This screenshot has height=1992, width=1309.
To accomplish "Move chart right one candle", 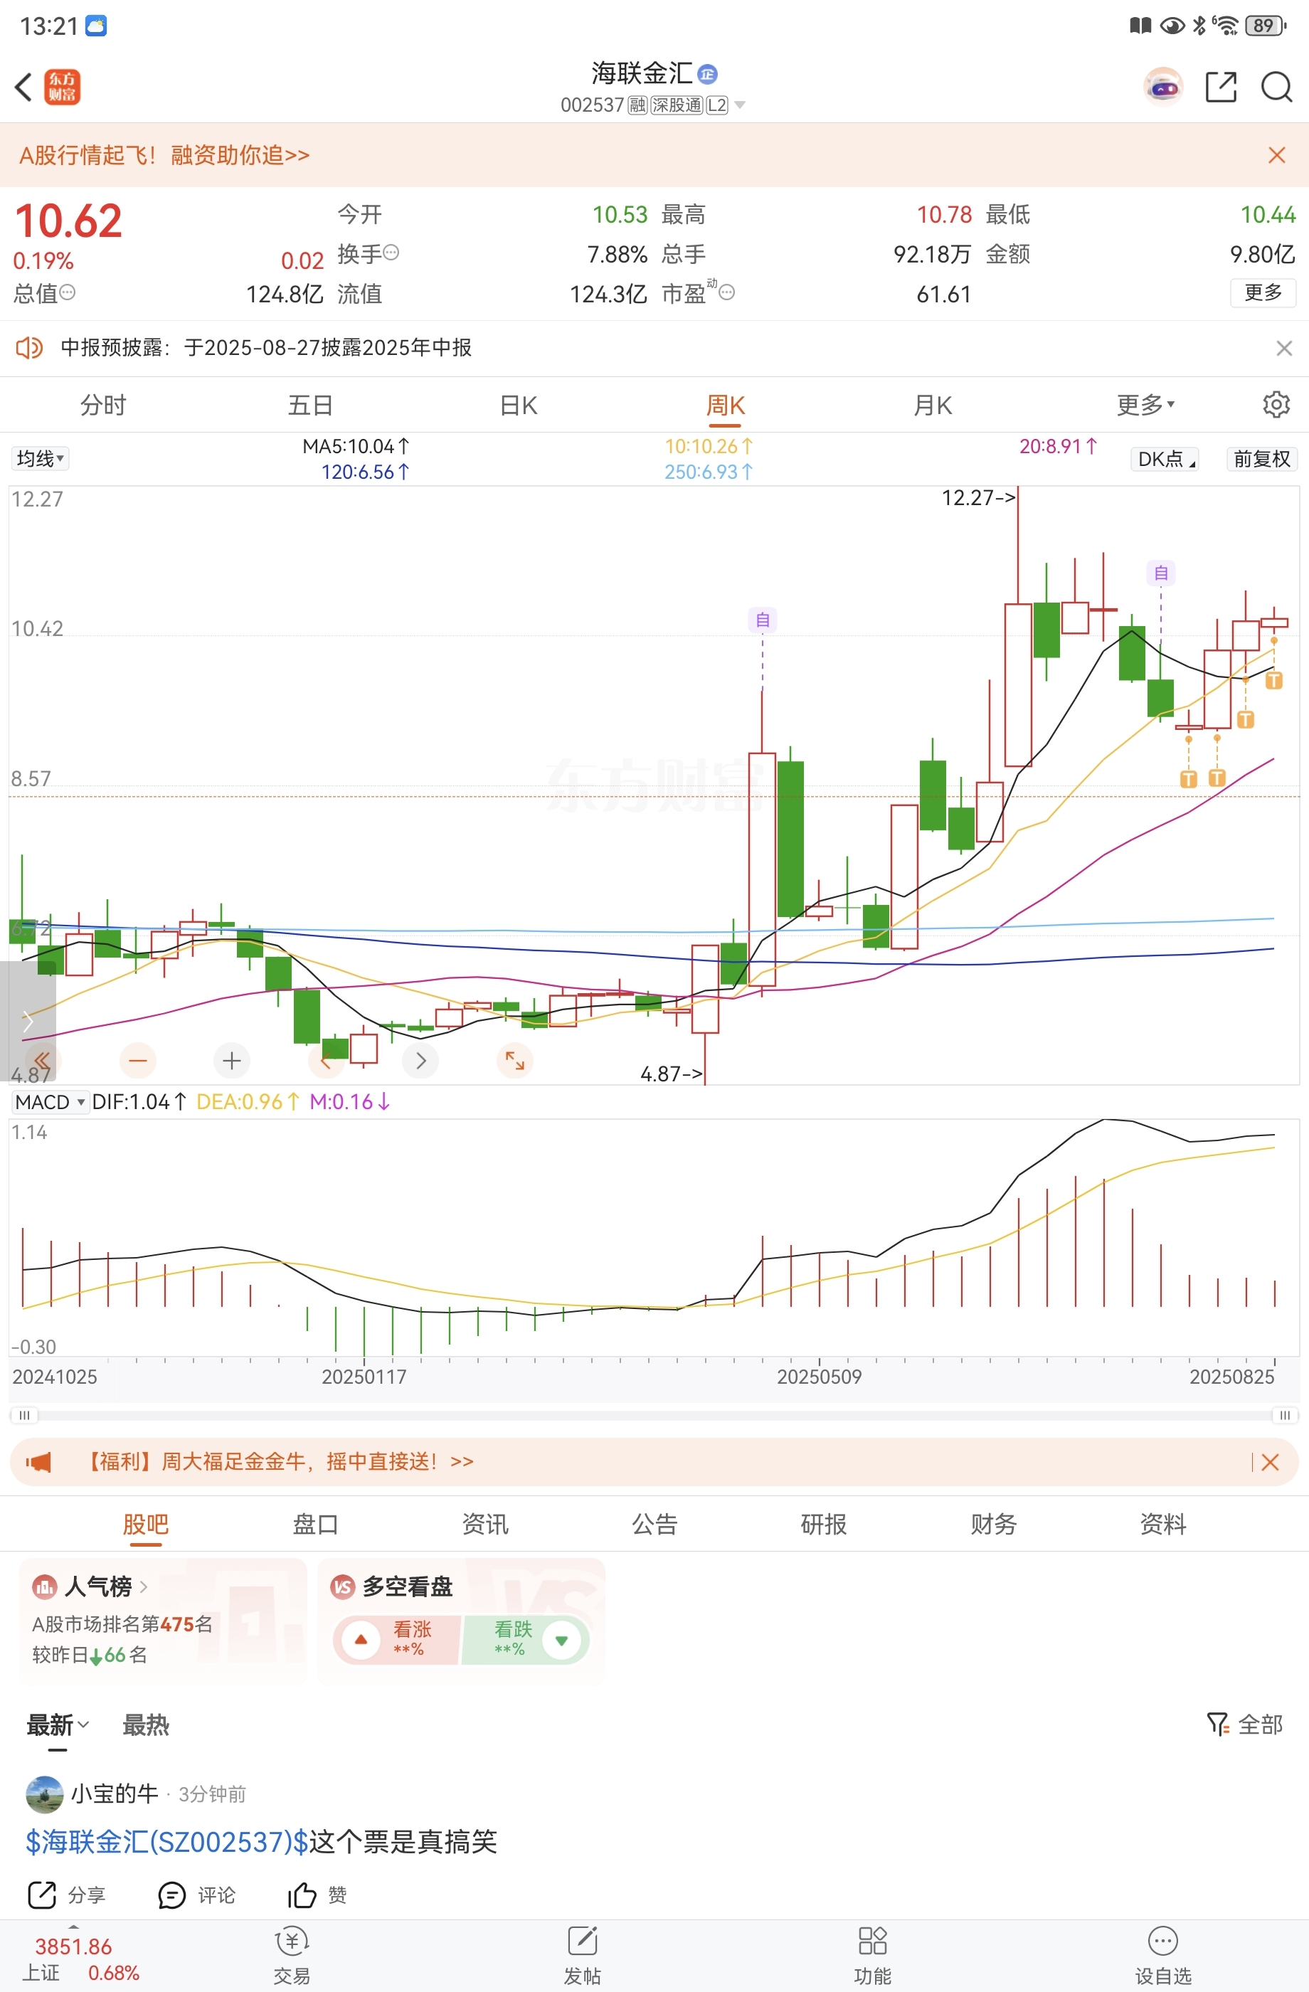I will [420, 1061].
